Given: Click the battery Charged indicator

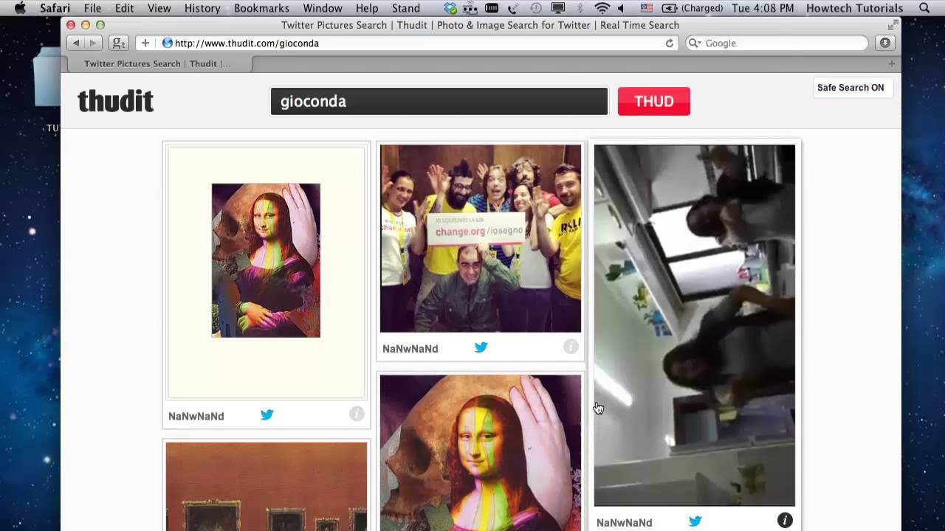Looking at the screenshot, I should 692,8.
